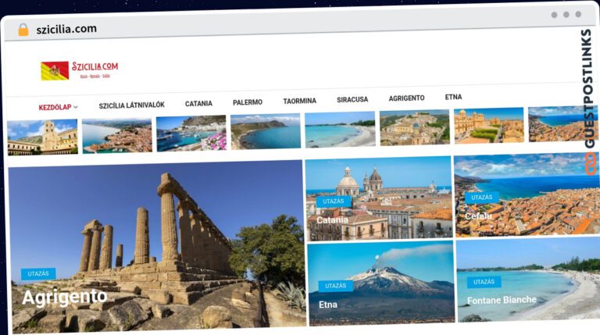Screen dimensions: 600x335
Task: Open the Etna volcano card image
Action: tap(381, 283)
